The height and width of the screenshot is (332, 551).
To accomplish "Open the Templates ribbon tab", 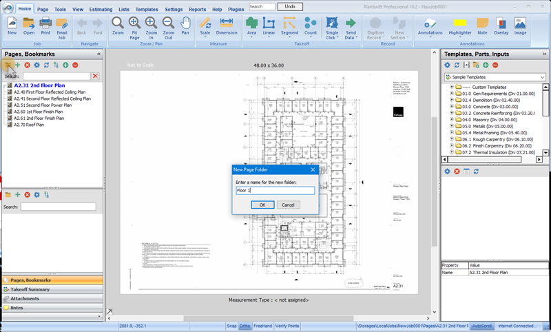I will 147,10.
